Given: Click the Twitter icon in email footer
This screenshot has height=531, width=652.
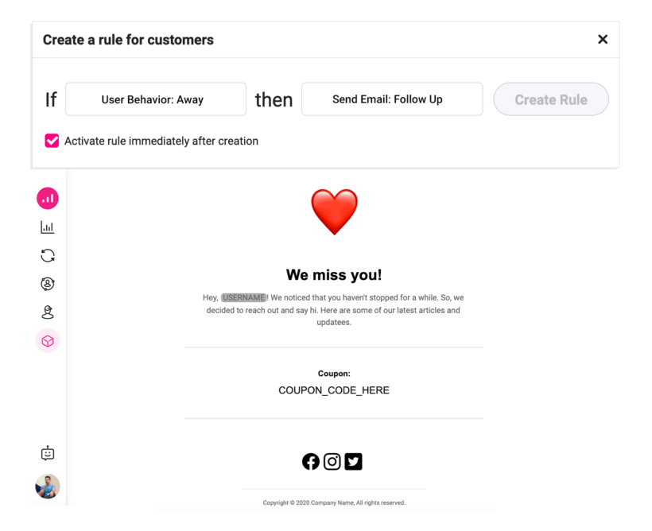Looking at the screenshot, I should pyautogui.click(x=354, y=461).
